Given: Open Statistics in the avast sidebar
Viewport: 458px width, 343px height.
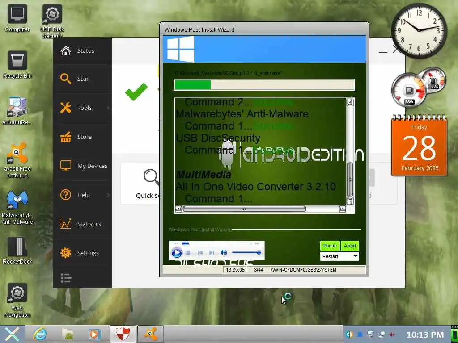Looking at the screenshot, I should click(x=82, y=224).
